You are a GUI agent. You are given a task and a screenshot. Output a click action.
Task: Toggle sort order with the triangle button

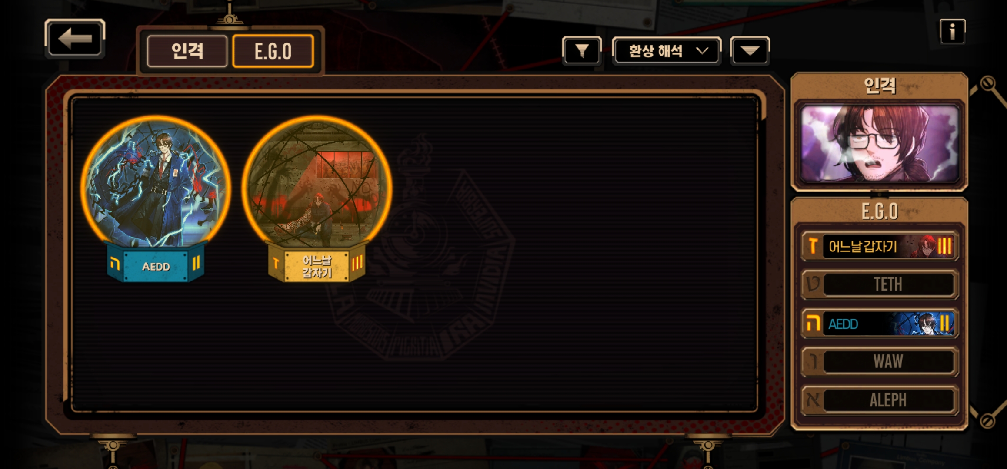click(x=750, y=51)
